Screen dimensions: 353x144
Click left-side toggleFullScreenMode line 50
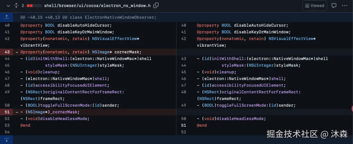70,105
